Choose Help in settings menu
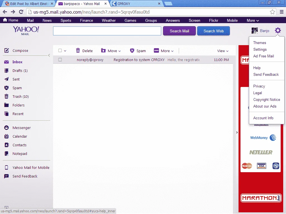 257,68
